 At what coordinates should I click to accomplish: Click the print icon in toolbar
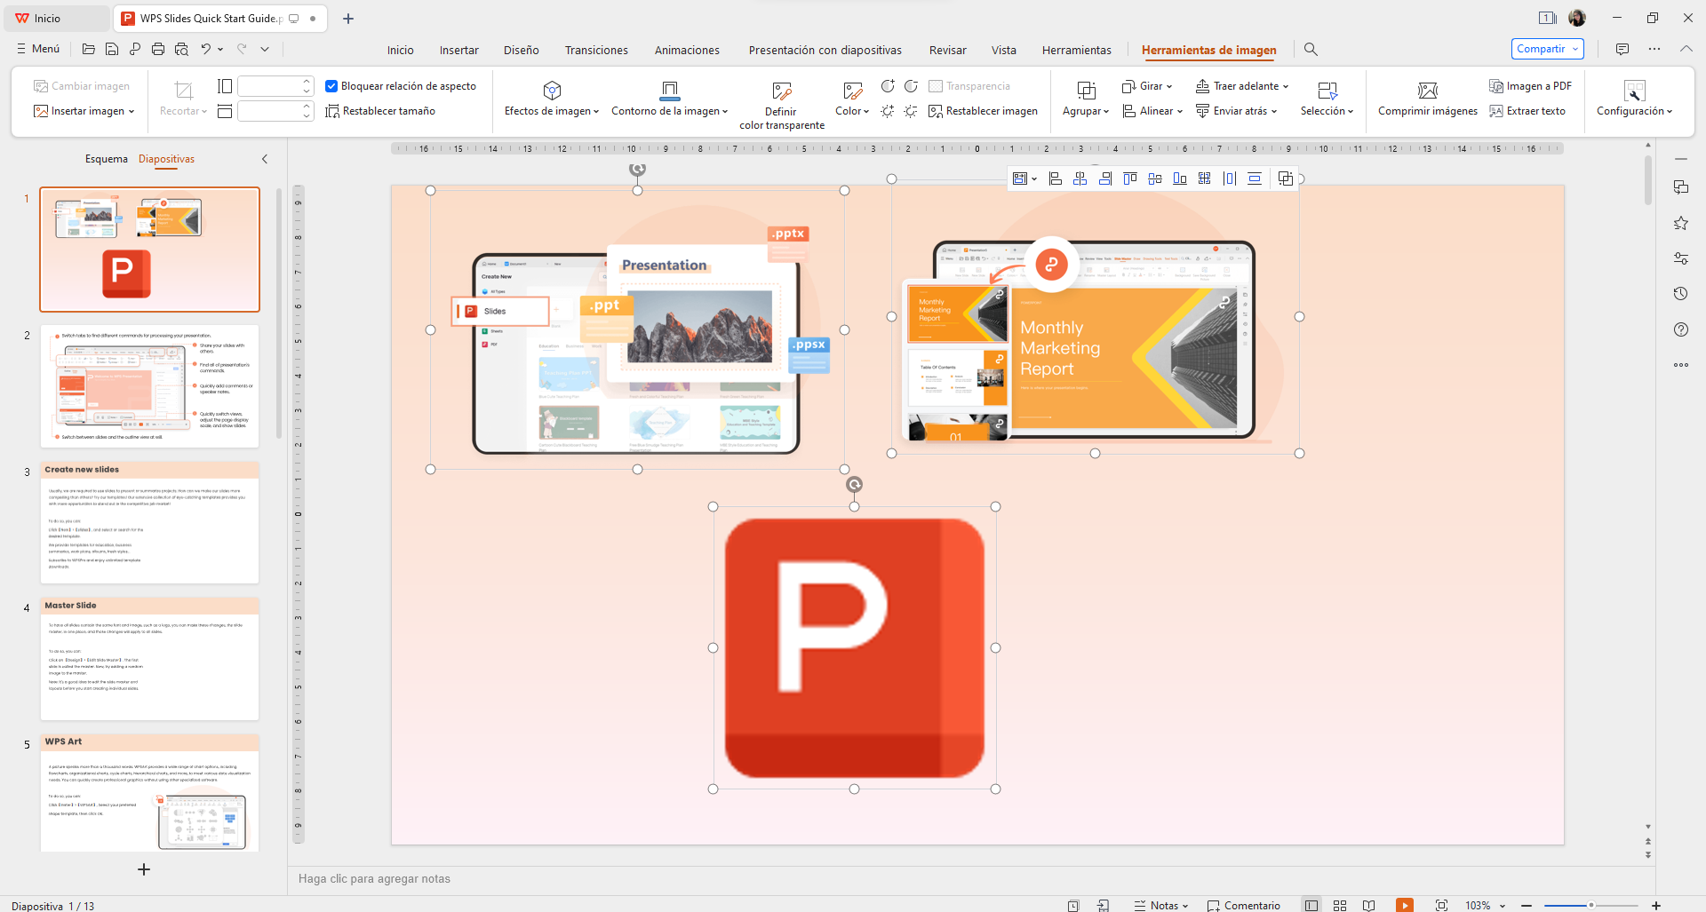point(158,50)
